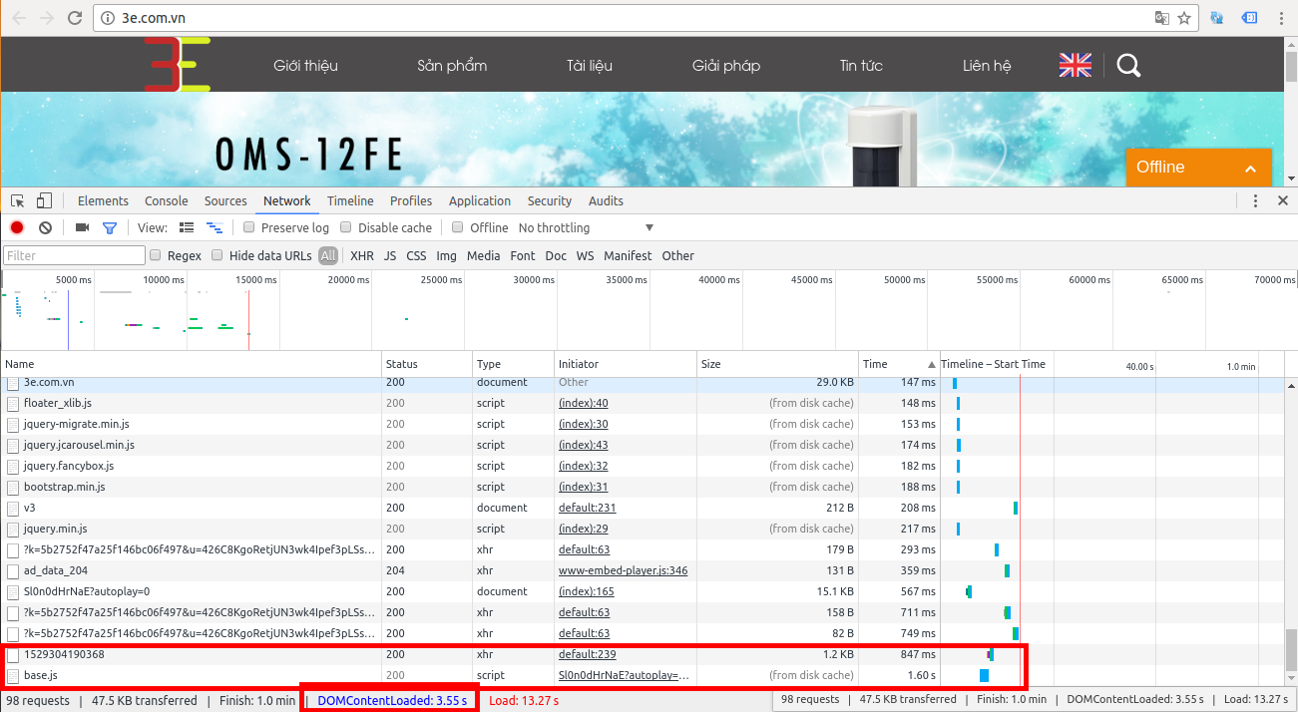Enable the Disable cache checkbox
1298x712 pixels.
(x=346, y=227)
